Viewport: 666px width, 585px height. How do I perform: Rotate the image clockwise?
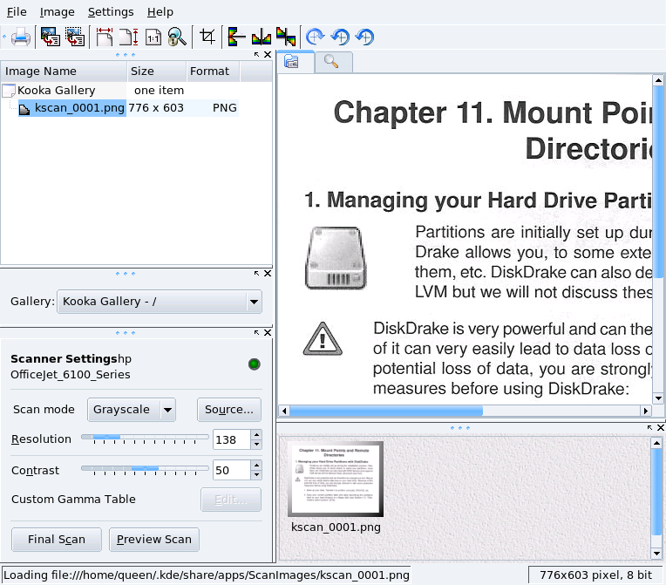[x=316, y=37]
